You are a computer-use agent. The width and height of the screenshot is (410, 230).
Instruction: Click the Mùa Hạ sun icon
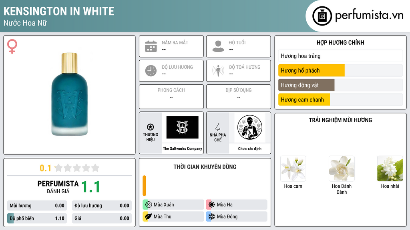[212, 205]
